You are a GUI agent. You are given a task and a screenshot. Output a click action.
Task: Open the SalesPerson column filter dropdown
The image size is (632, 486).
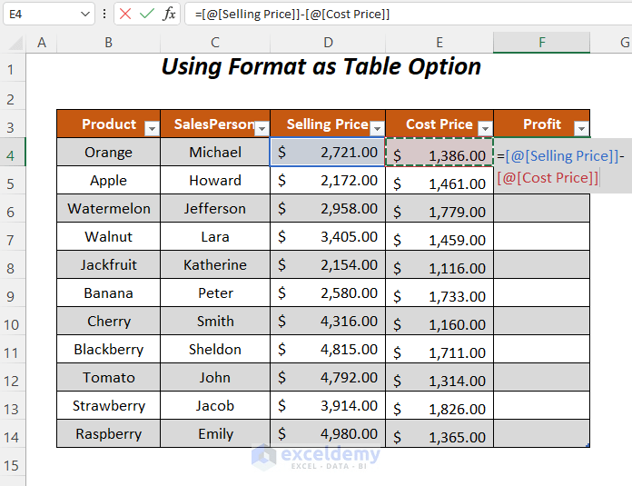point(262,128)
